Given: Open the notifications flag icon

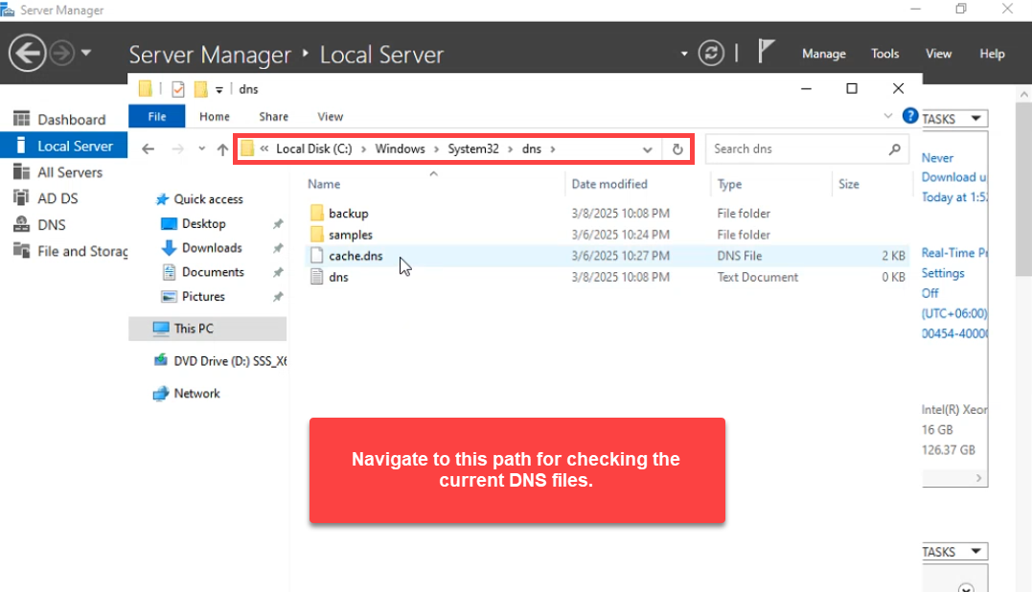Looking at the screenshot, I should tap(765, 52).
